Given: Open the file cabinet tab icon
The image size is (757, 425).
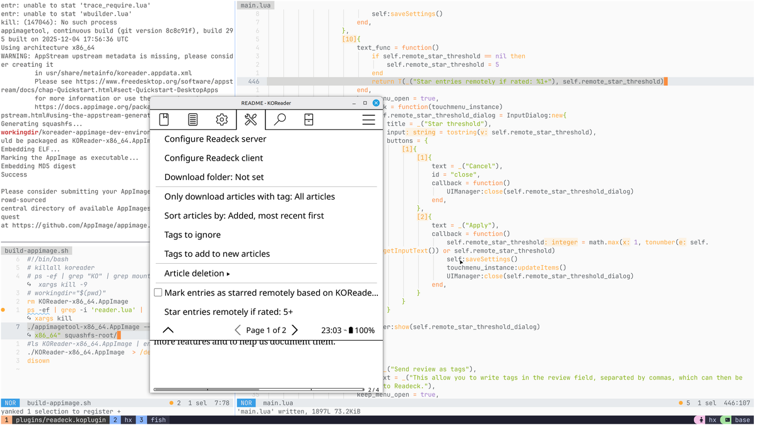Looking at the screenshot, I should [309, 120].
